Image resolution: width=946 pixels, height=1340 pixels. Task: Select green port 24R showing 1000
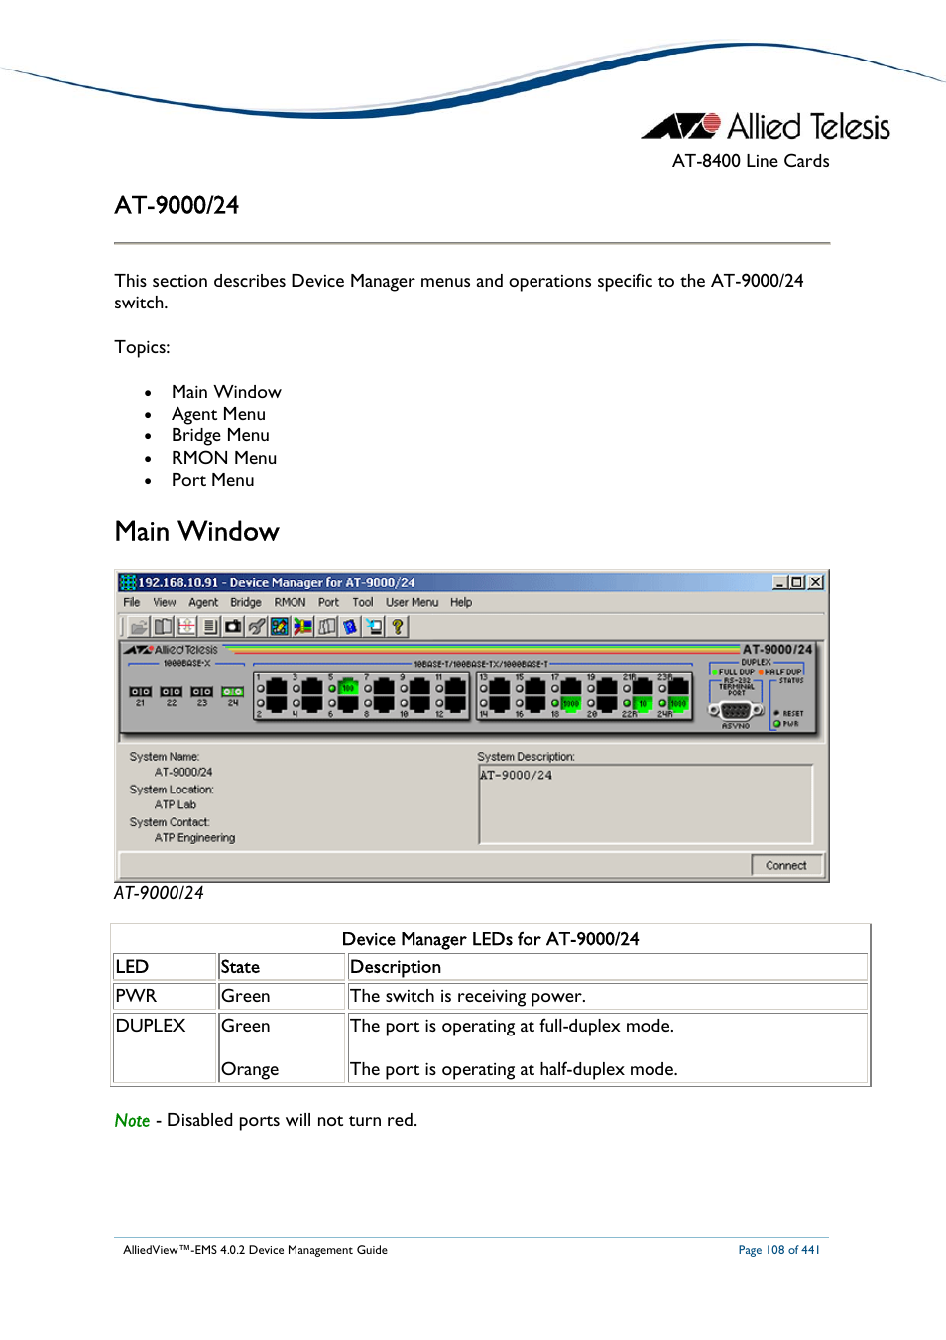[678, 703]
